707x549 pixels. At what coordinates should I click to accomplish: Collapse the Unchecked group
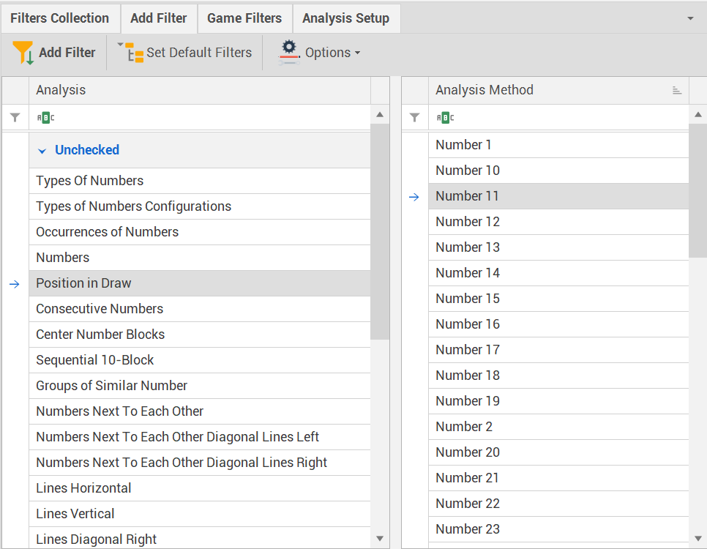(x=42, y=150)
